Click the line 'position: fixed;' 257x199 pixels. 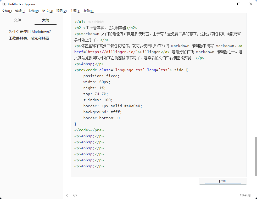point(101,76)
